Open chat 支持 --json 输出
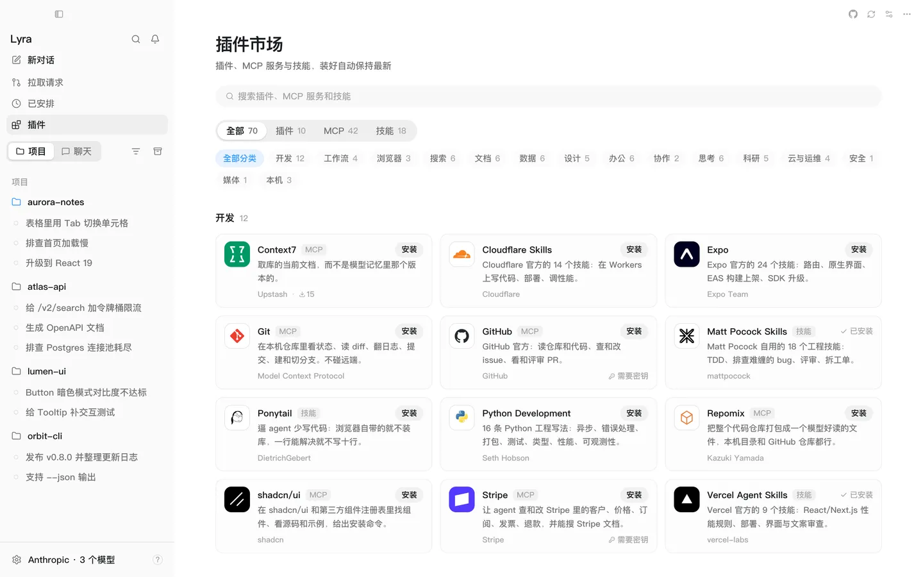Viewport: 923px width, 577px height. pos(87,477)
